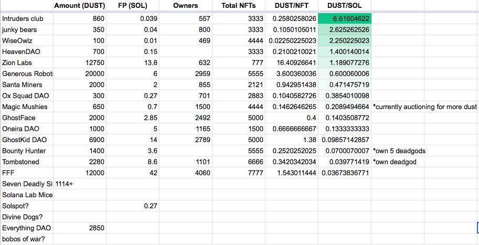Click the note '*own 5 deadgods'
Image resolution: width=479 pixels, height=245 pixels.
399,151
